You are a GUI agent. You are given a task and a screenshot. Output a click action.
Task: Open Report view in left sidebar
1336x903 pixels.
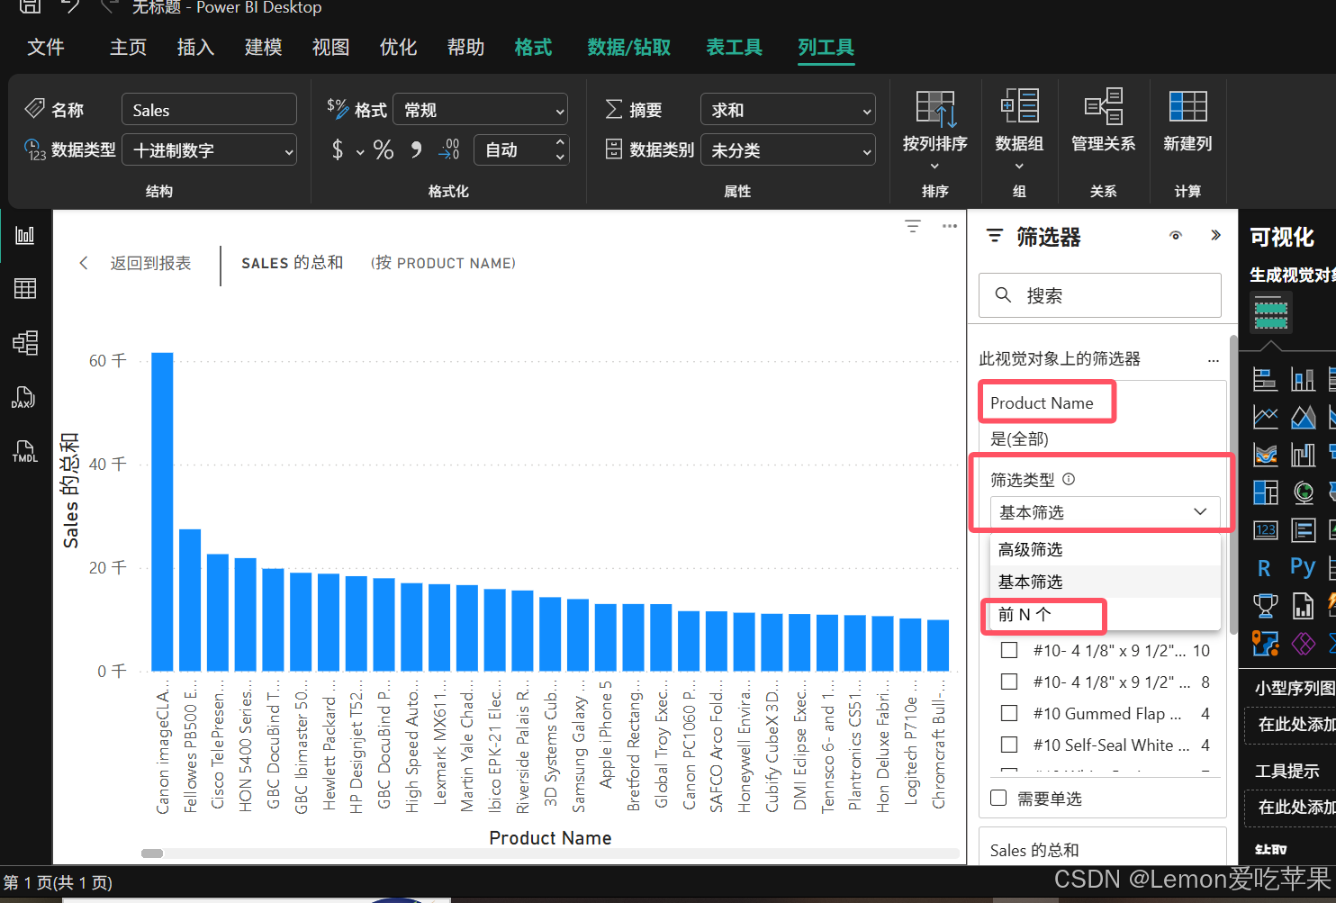pos(25,236)
